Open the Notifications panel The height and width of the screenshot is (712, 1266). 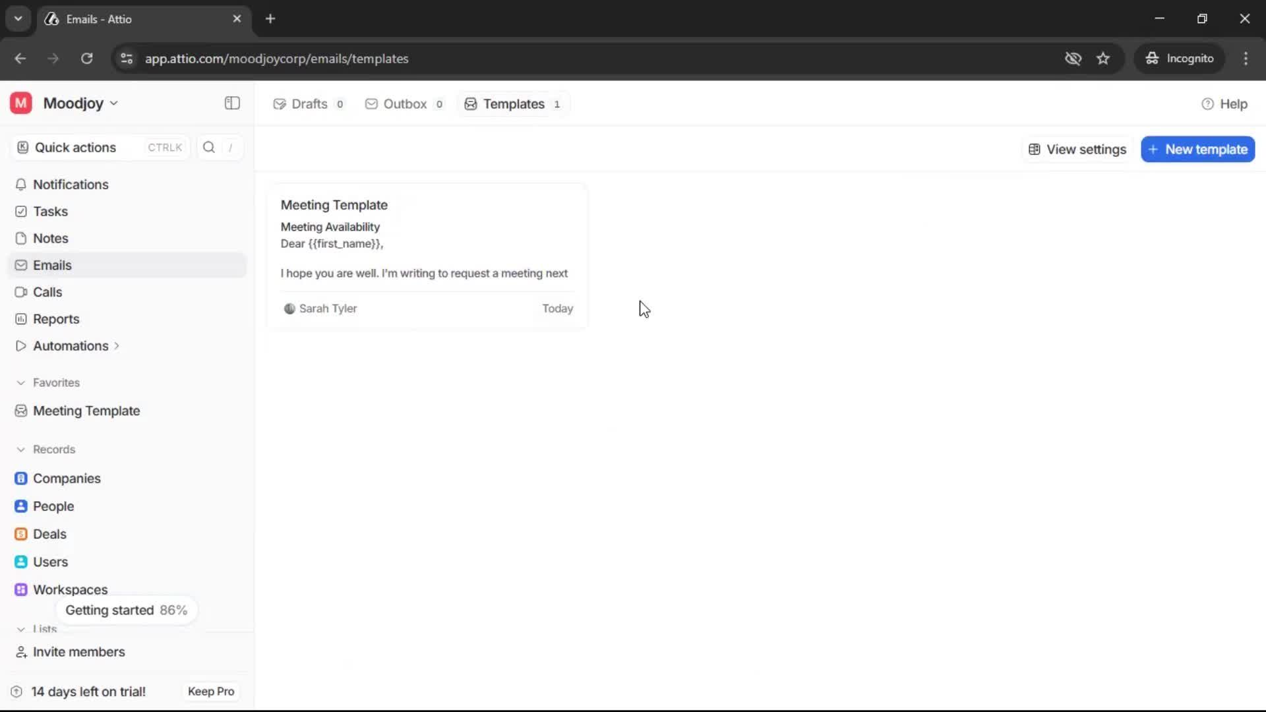click(71, 185)
